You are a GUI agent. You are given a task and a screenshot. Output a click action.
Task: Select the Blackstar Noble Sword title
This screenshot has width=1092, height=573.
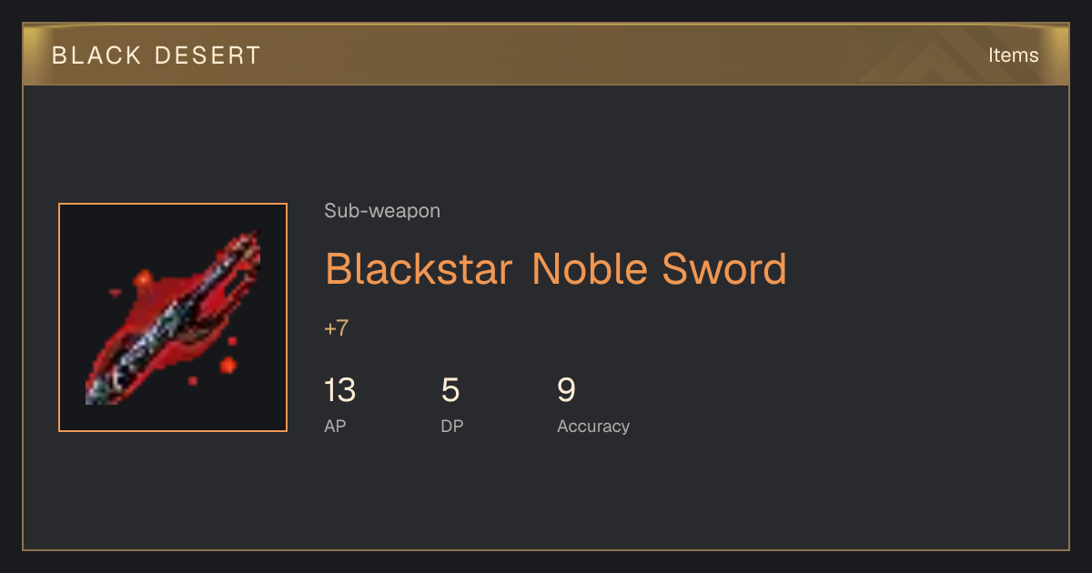[555, 268]
